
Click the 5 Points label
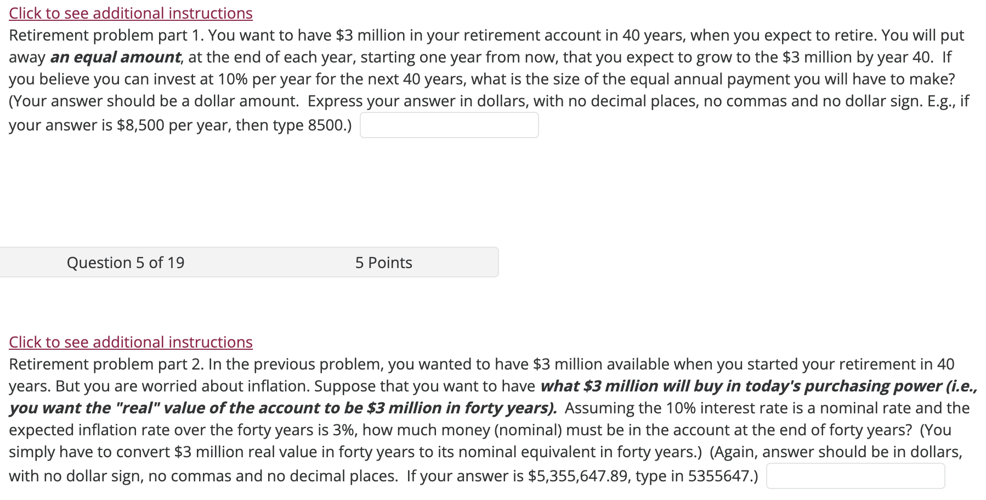383,262
